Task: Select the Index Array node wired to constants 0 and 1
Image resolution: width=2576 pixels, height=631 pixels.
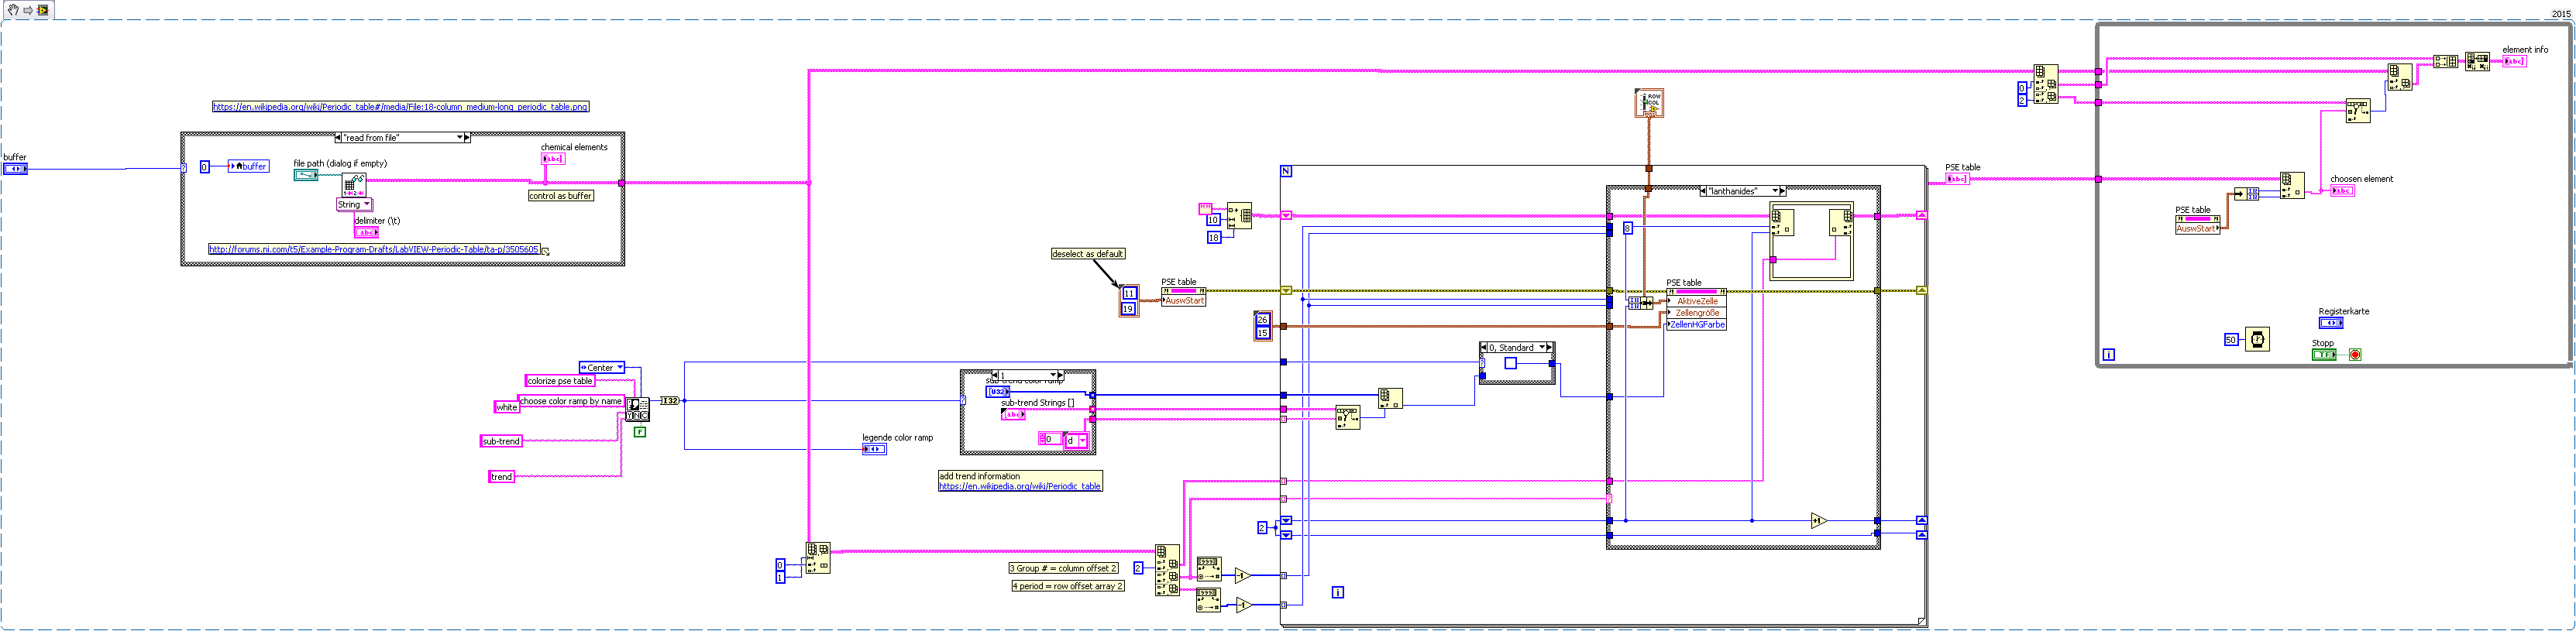Action: 818,558
